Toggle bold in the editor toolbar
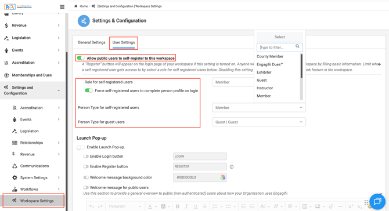 (x=178, y=206)
